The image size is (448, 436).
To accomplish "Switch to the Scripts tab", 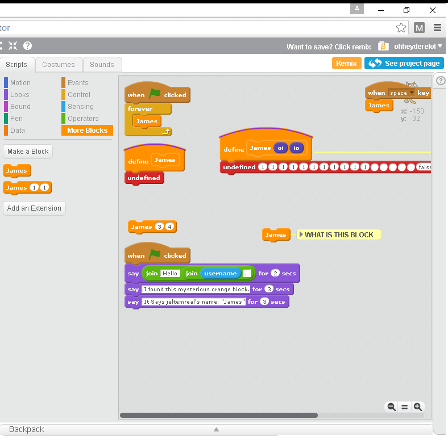I will tap(16, 65).
